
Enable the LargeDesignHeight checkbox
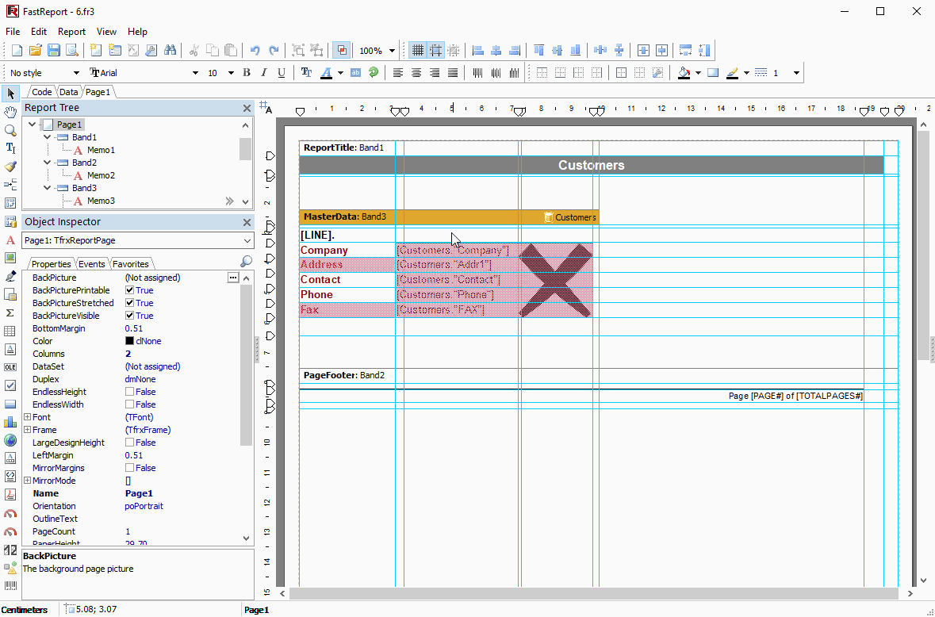click(x=129, y=443)
